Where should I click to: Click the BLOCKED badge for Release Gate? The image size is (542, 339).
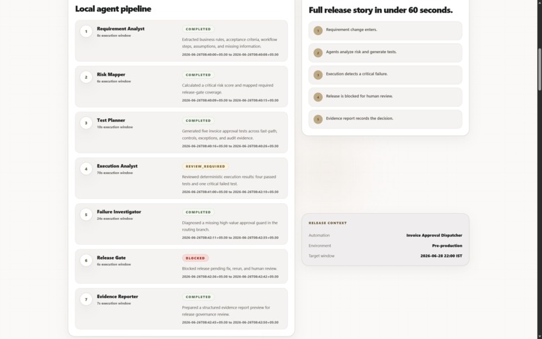pyautogui.click(x=195, y=258)
